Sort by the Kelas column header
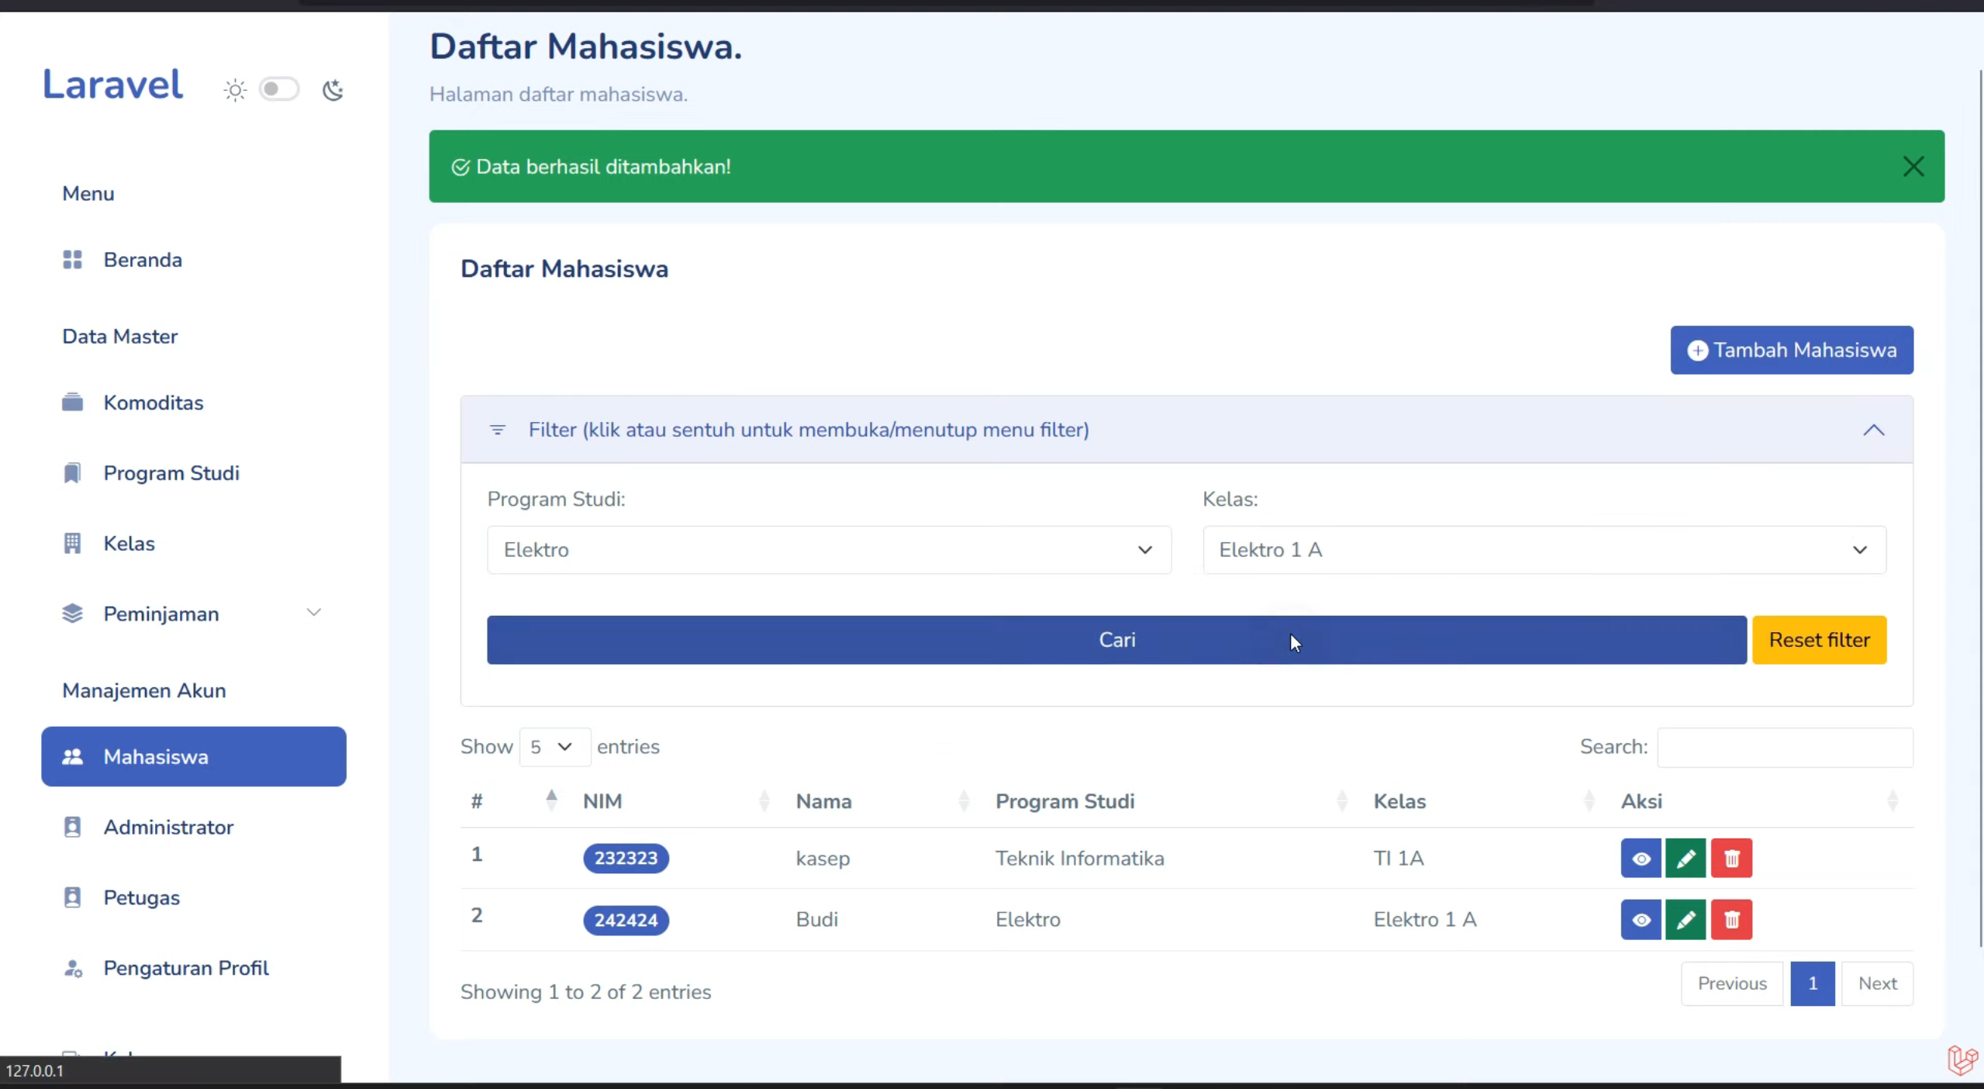Viewport: 1984px width, 1089px height. point(1485,801)
